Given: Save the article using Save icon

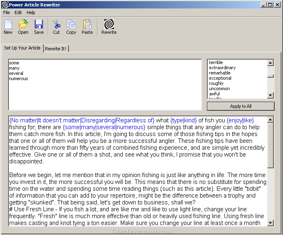Looking at the screenshot, I should pos(39,27).
